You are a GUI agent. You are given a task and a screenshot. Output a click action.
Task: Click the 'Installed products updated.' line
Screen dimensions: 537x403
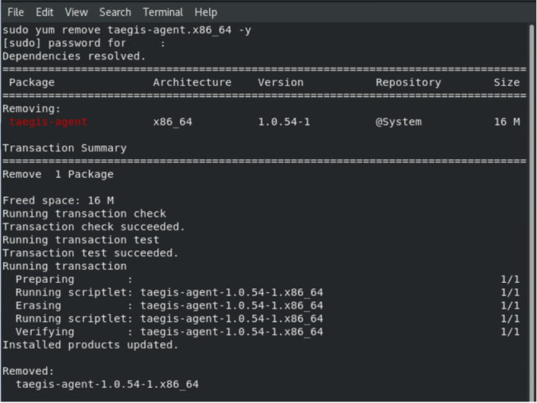[90, 345]
